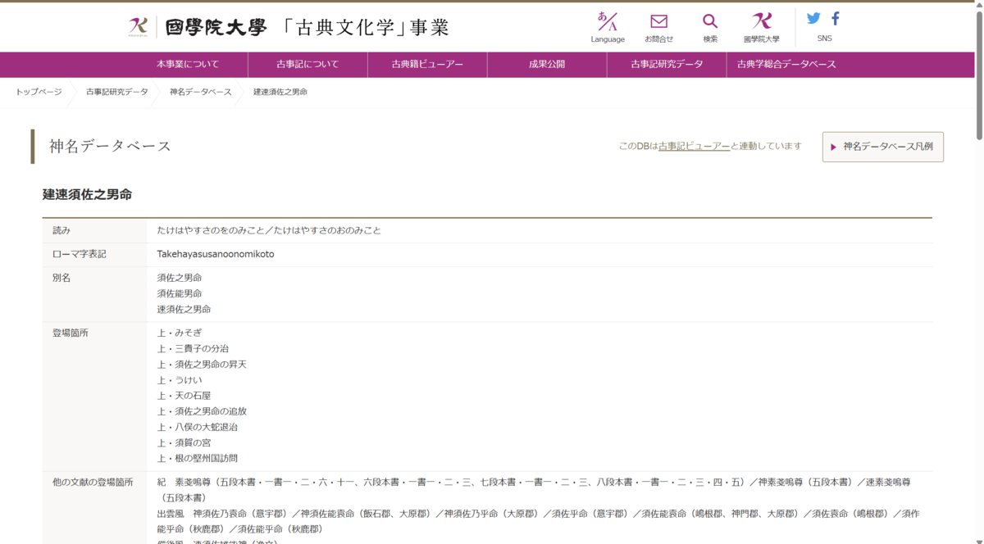Click the alias 速須佐之男命
Screen dimensions: 984x544
tap(184, 310)
